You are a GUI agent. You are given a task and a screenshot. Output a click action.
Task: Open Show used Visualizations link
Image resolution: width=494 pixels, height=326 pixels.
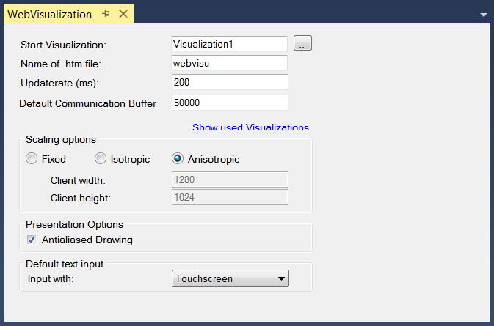click(x=250, y=127)
